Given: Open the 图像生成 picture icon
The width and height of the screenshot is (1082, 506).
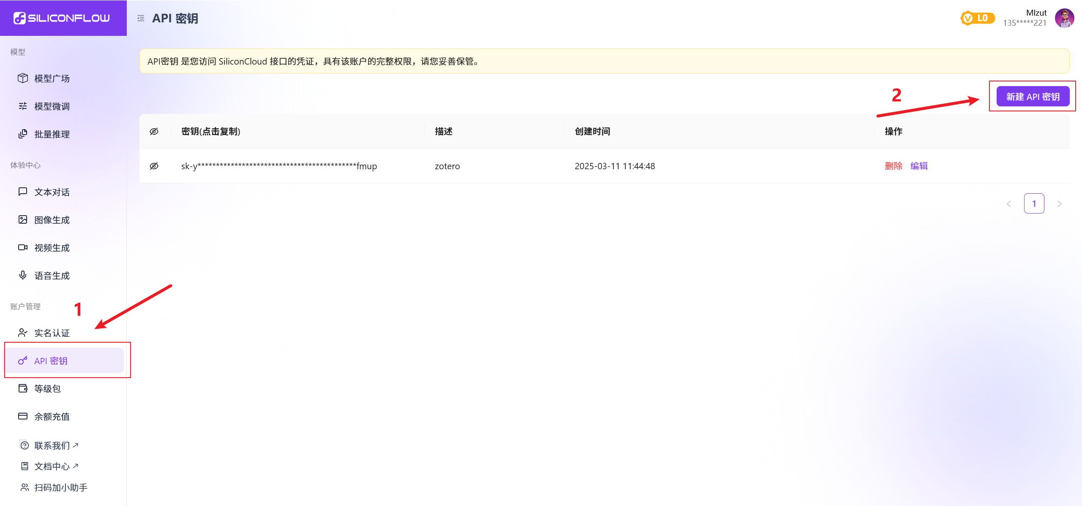Looking at the screenshot, I should [x=23, y=219].
